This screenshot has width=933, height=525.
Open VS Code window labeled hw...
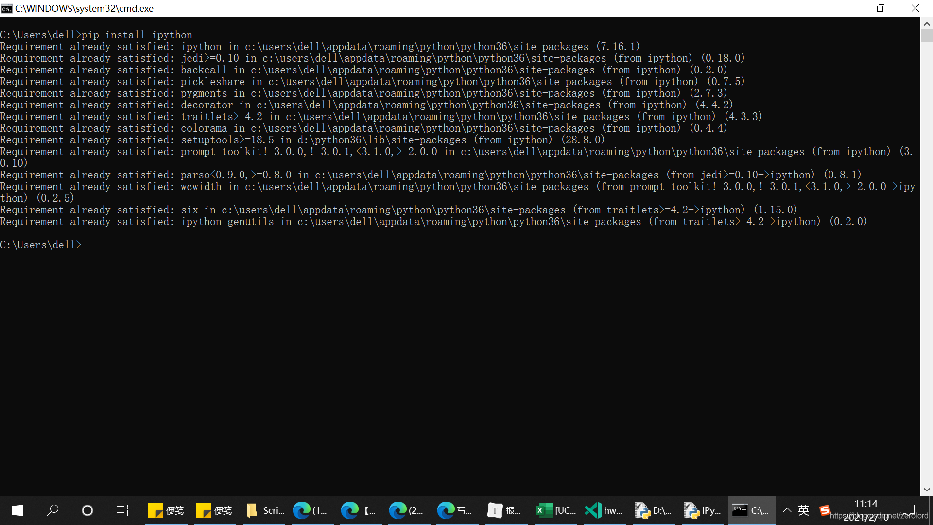coord(604,510)
